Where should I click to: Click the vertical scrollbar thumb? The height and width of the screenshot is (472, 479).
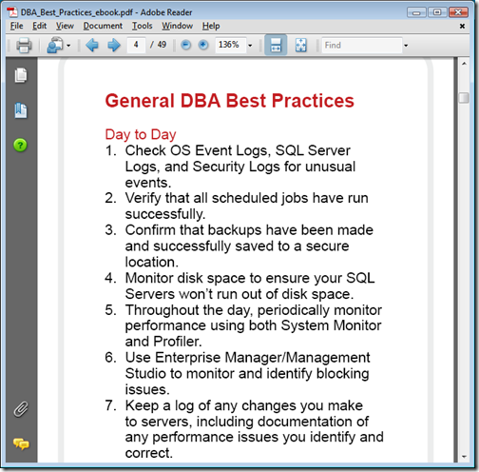click(464, 98)
